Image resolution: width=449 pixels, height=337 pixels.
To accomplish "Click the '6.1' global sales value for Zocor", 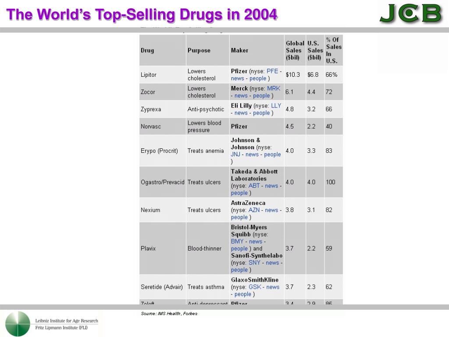I will [x=289, y=92].
